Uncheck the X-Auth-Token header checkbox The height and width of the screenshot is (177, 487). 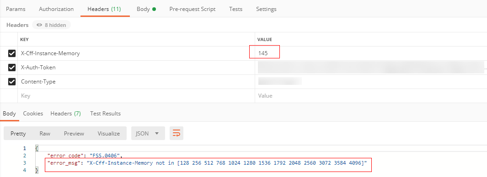point(12,68)
